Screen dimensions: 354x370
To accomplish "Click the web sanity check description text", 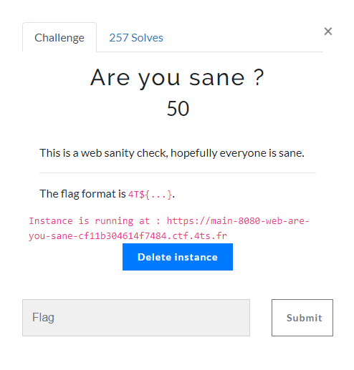I will pos(172,153).
